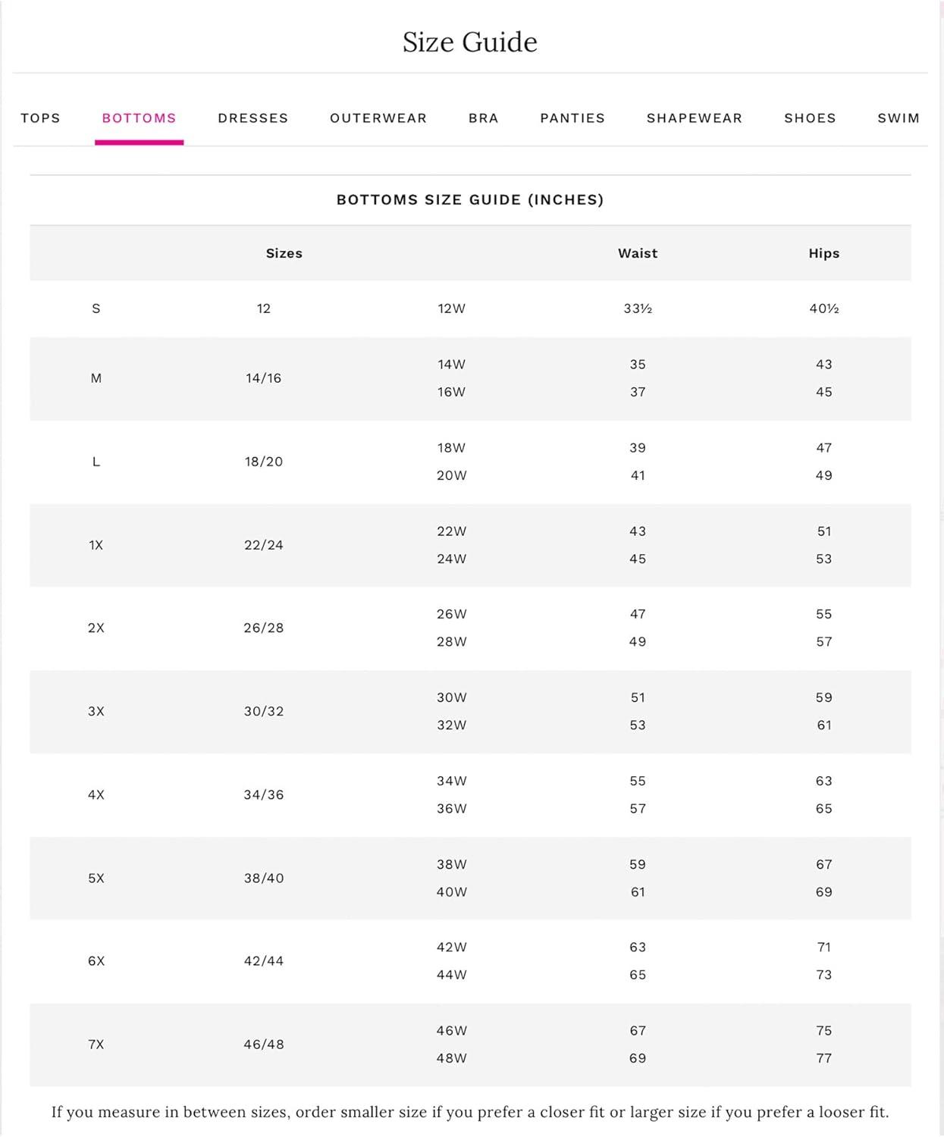Click the Bottoms Size Guide (Inches) heading
The image size is (944, 1137).
click(470, 200)
